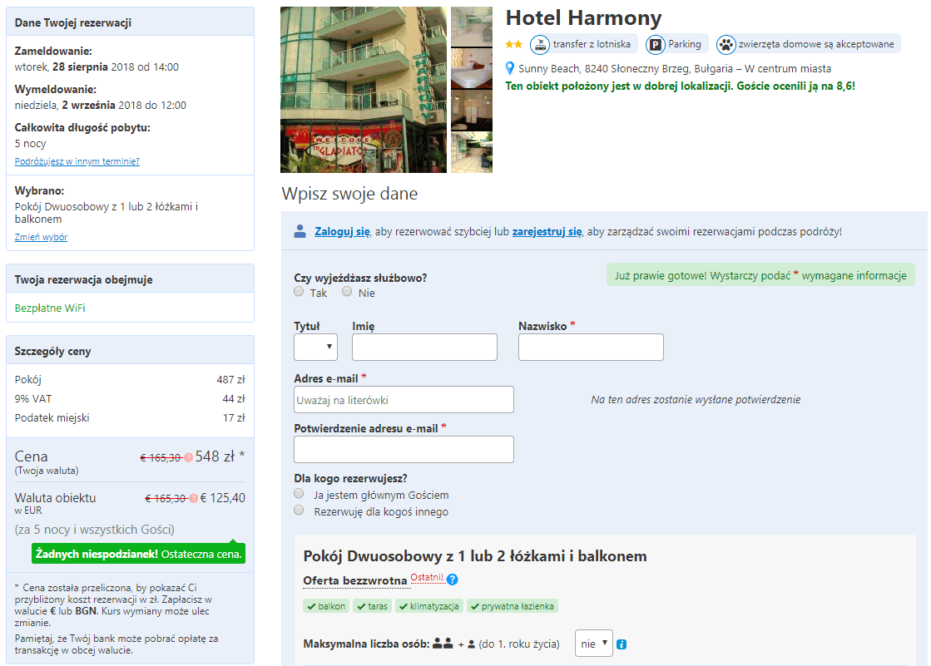This screenshot has height=666, width=931.
Task: Click Podróżujesz w innym terminie link
Action: click(77, 161)
